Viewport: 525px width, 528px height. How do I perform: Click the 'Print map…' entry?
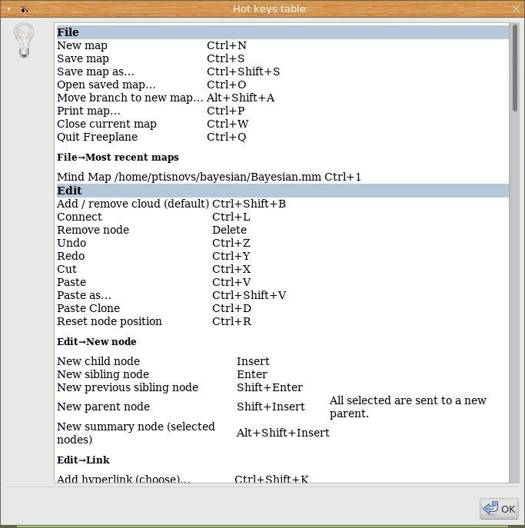[x=88, y=111]
